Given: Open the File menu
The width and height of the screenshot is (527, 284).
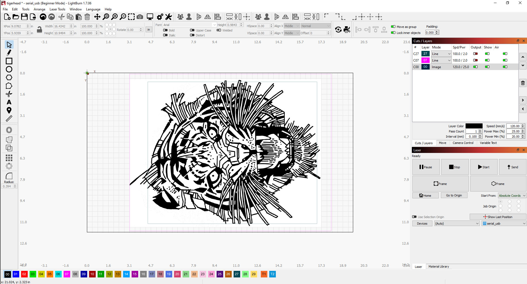Looking at the screenshot, I should tap(5, 9).
